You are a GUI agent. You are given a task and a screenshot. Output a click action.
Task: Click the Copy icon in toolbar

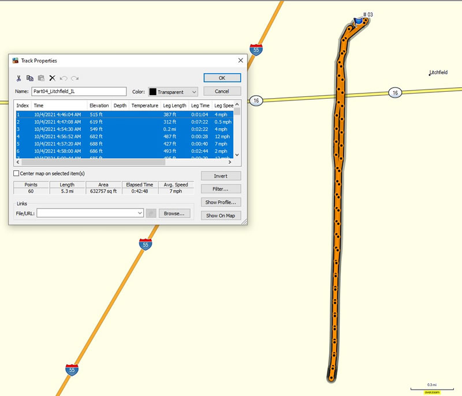click(30, 78)
